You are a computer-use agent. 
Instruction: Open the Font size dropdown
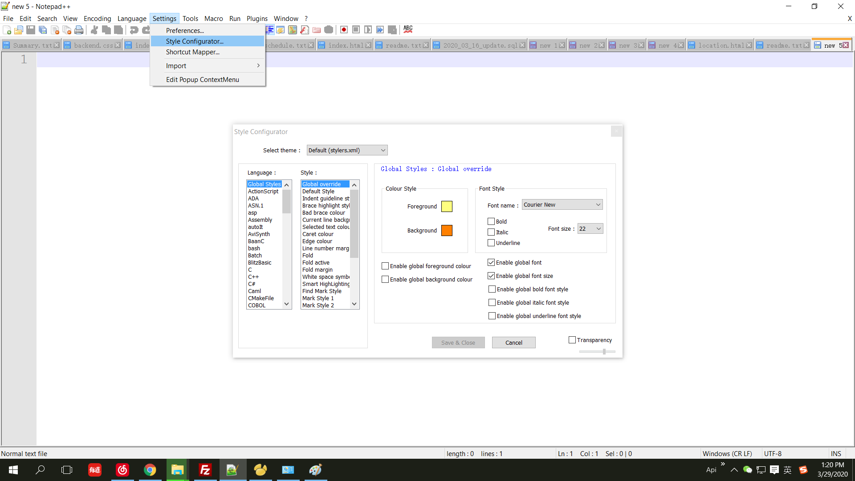tap(590, 228)
